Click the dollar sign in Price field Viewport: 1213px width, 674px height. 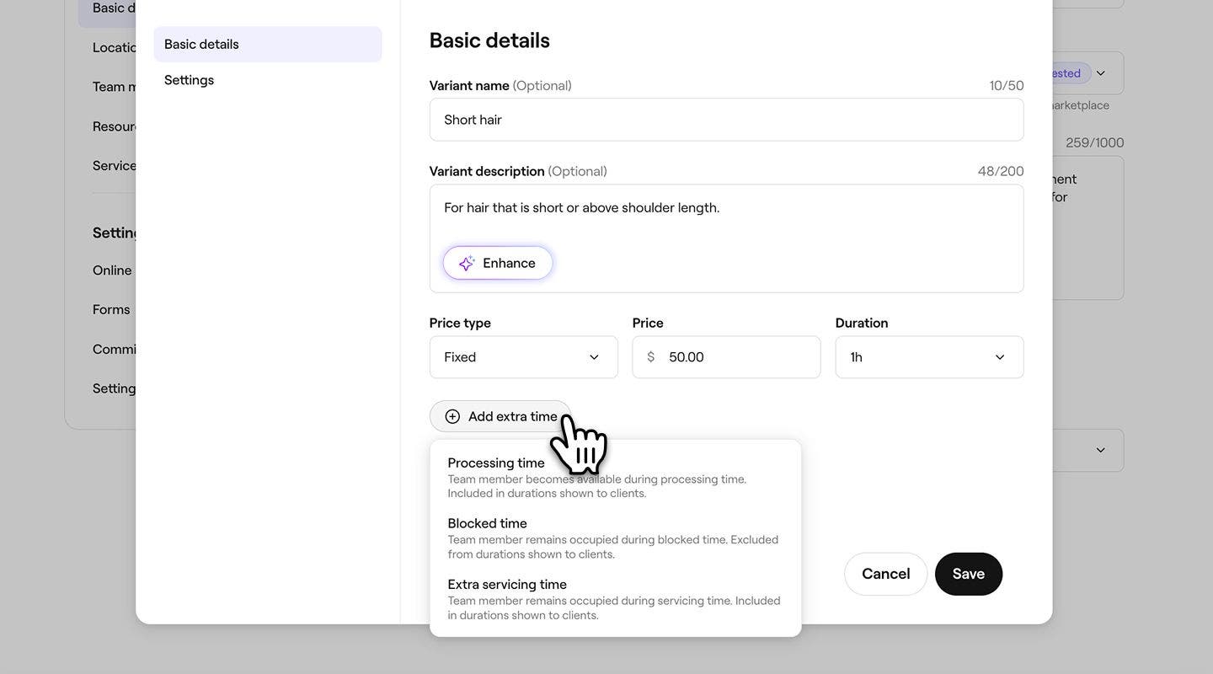tap(650, 357)
